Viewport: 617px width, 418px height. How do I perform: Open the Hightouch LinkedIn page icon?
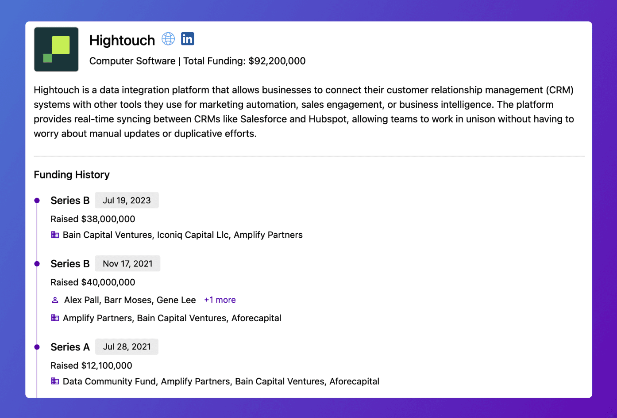(x=188, y=39)
